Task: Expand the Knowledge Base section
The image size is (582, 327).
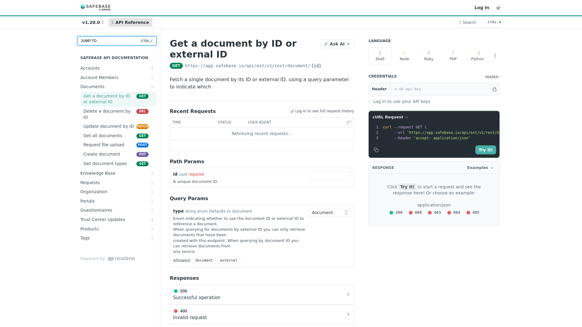Action: coord(152,173)
